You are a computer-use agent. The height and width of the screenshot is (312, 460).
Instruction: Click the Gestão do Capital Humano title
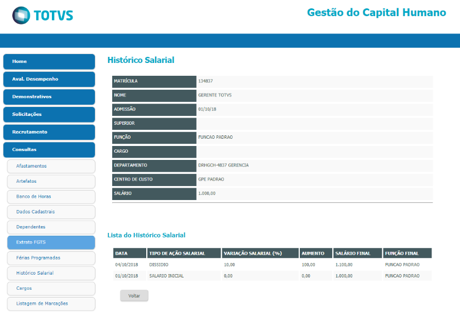(x=376, y=13)
